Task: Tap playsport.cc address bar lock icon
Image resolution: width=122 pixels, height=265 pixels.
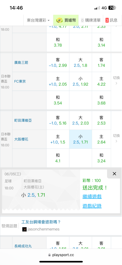Action: point(50,255)
